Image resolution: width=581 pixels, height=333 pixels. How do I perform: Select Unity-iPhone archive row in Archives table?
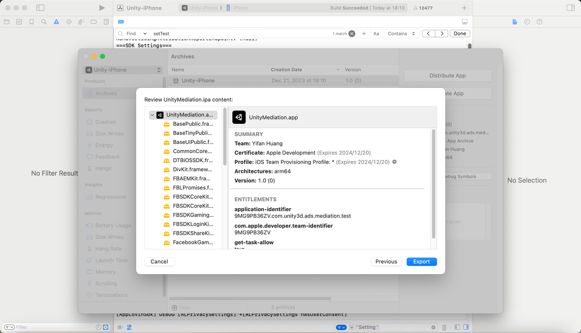pyautogui.click(x=283, y=81)
